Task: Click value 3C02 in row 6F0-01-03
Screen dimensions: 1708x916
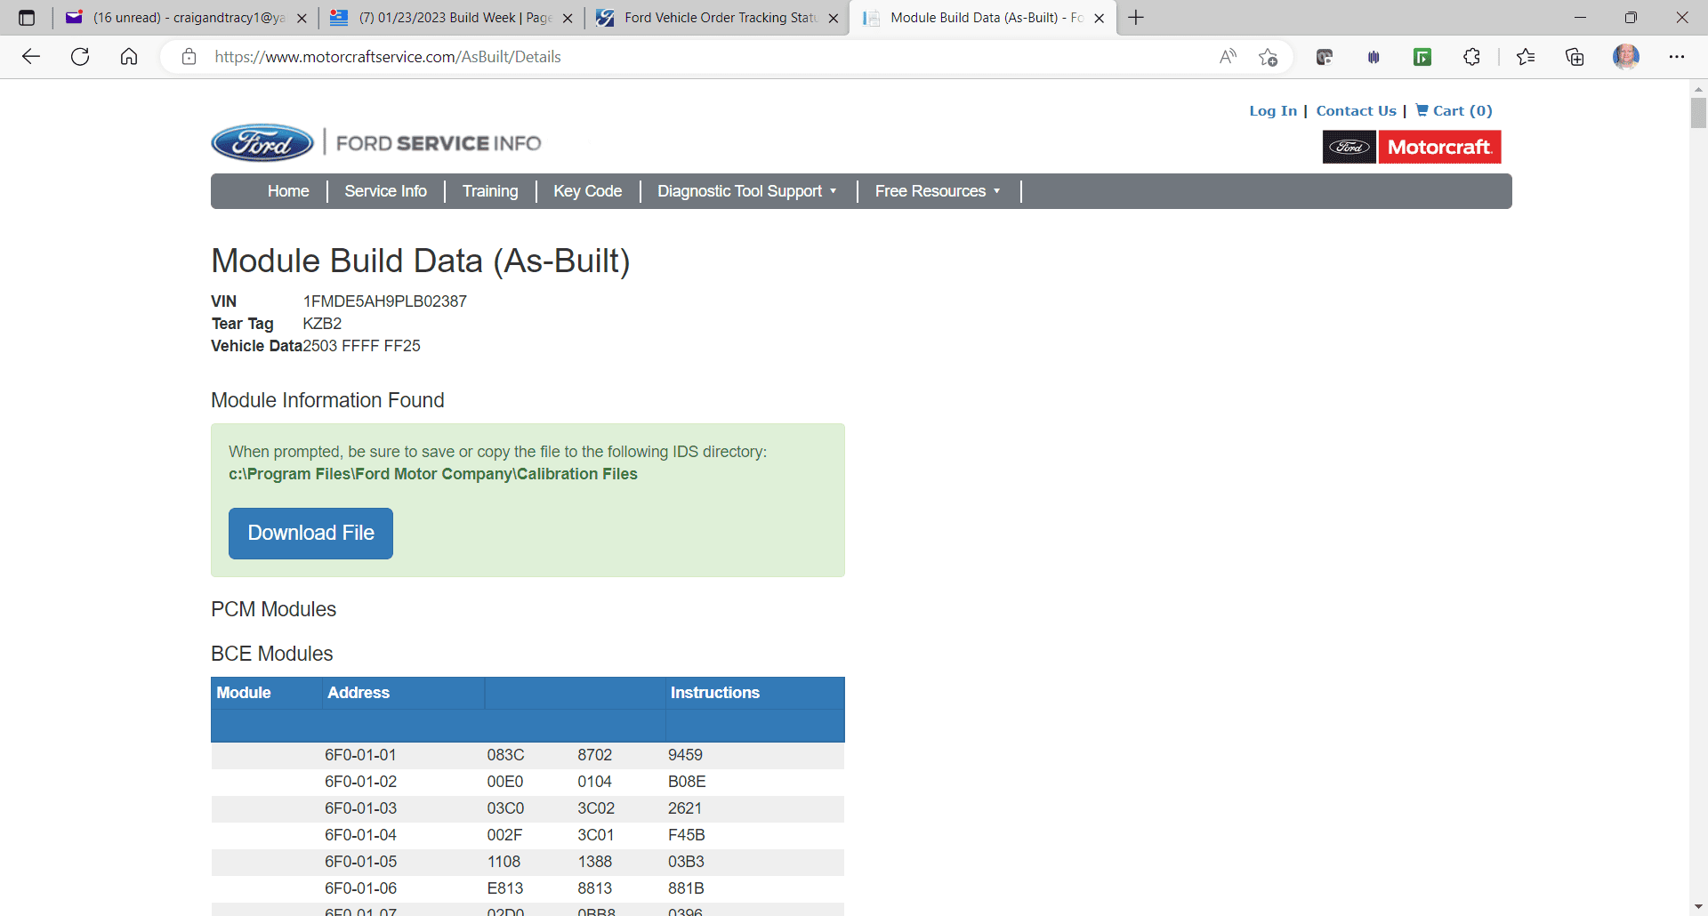Action: pos(596,808)
